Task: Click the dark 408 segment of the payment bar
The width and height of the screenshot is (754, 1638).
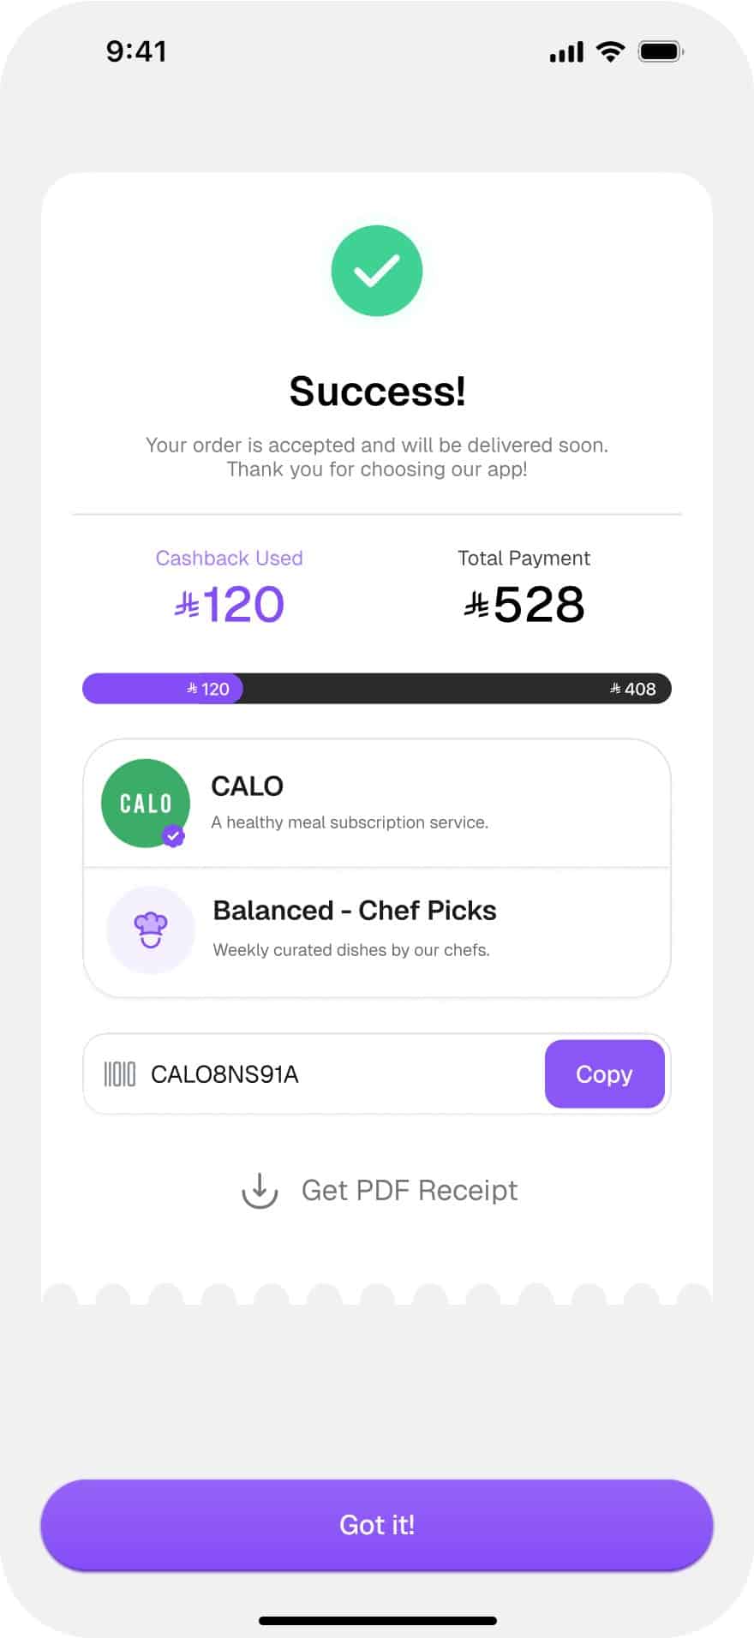Action: (x=456, y=689)
